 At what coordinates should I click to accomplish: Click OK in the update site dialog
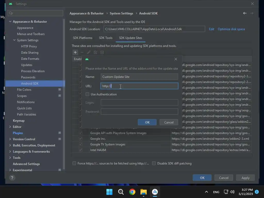(147, 122)
